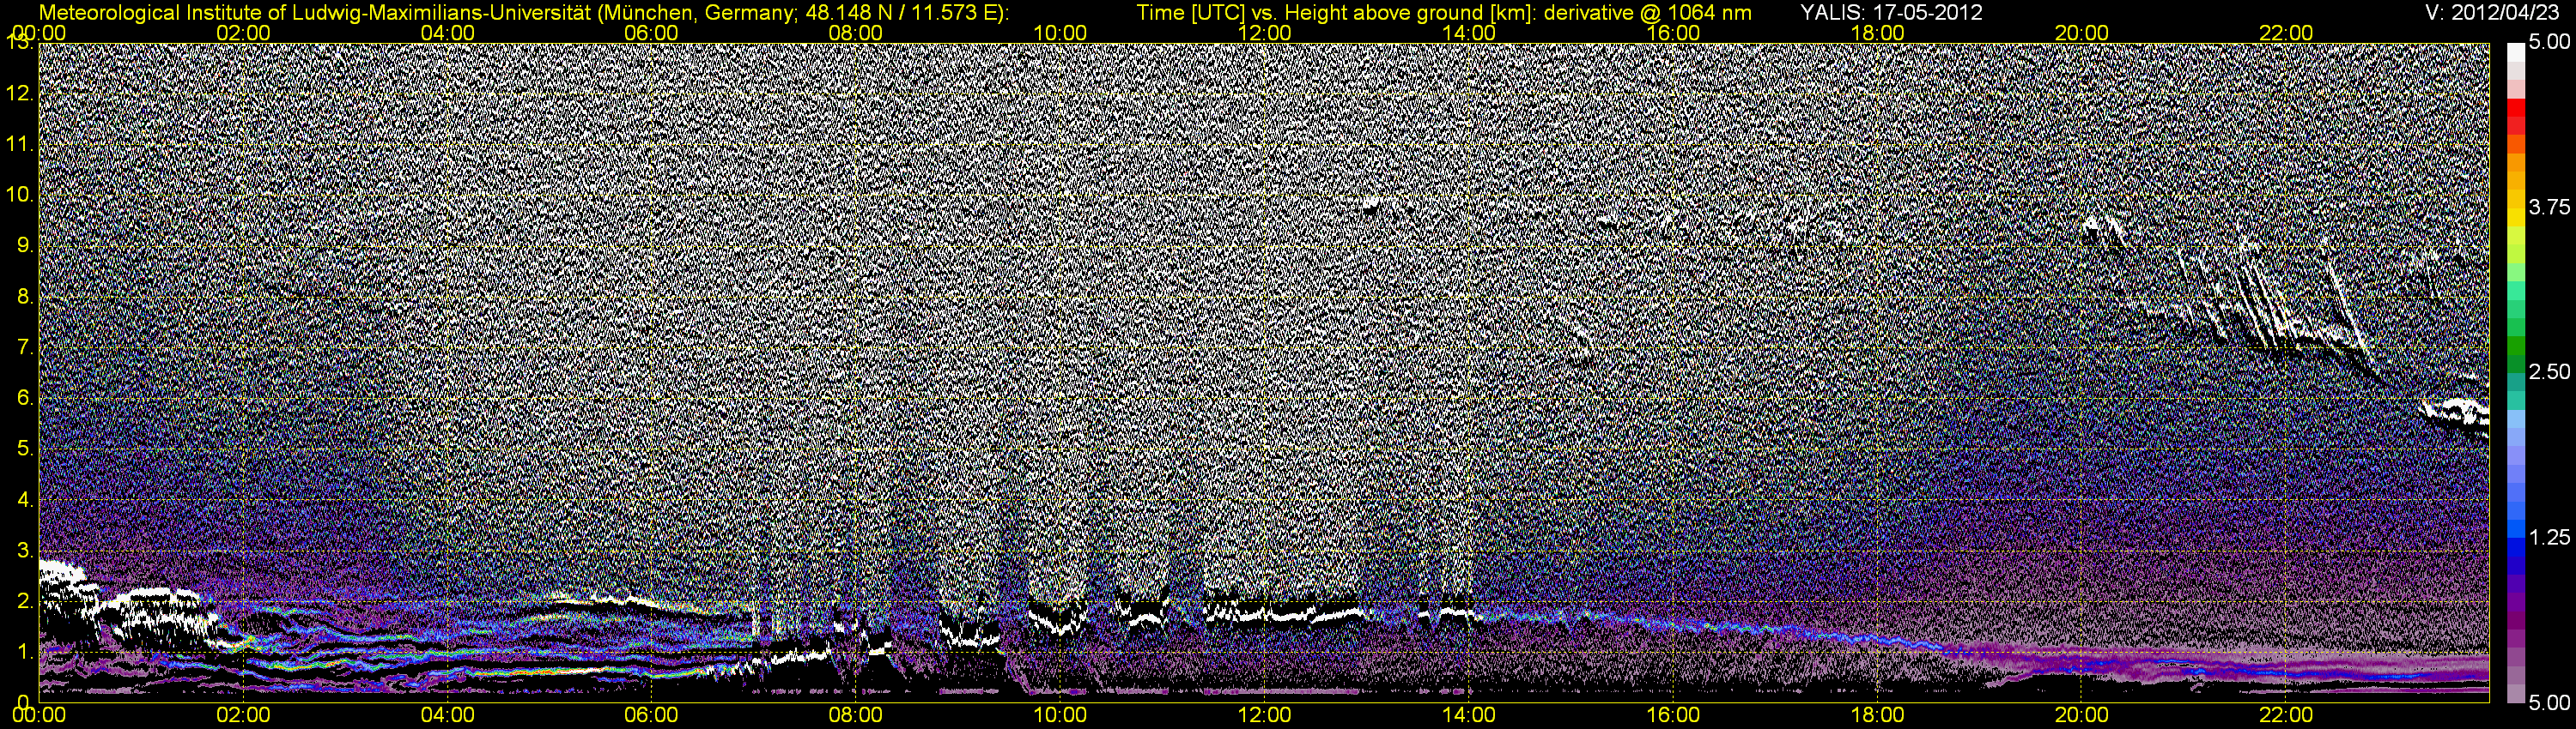Viewport: 2576px width, 729px height.
Task: Click the 10:00 label on the bottom time axis
Action: [1060, 715]
